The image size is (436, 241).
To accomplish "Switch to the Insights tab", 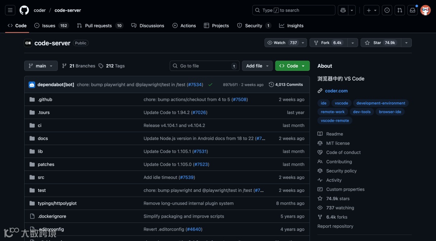I will click(x=291, y=25).
